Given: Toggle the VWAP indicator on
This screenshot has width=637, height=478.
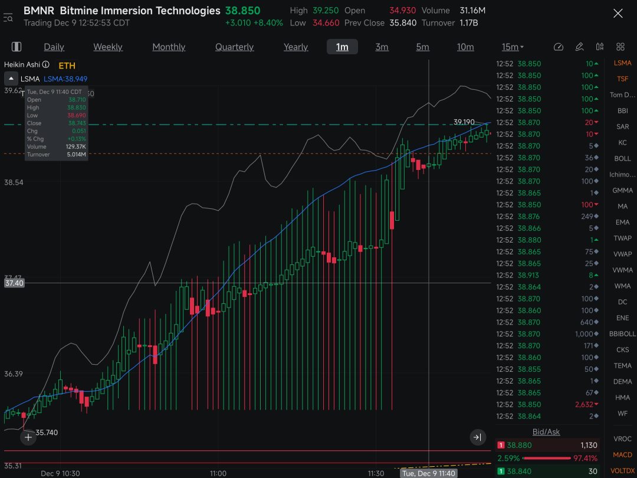Looking at the screenshot, I should pyautogui.click(x=622, y=254).
